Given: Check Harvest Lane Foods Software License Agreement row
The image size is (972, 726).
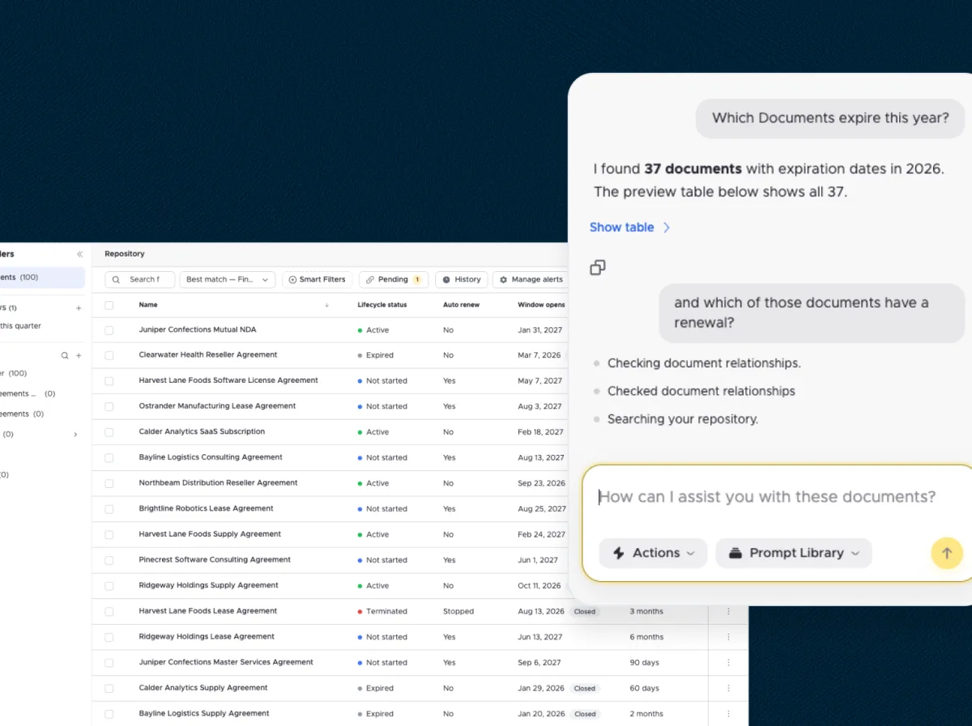Looking at the screenshot, I should coord(109,380).
